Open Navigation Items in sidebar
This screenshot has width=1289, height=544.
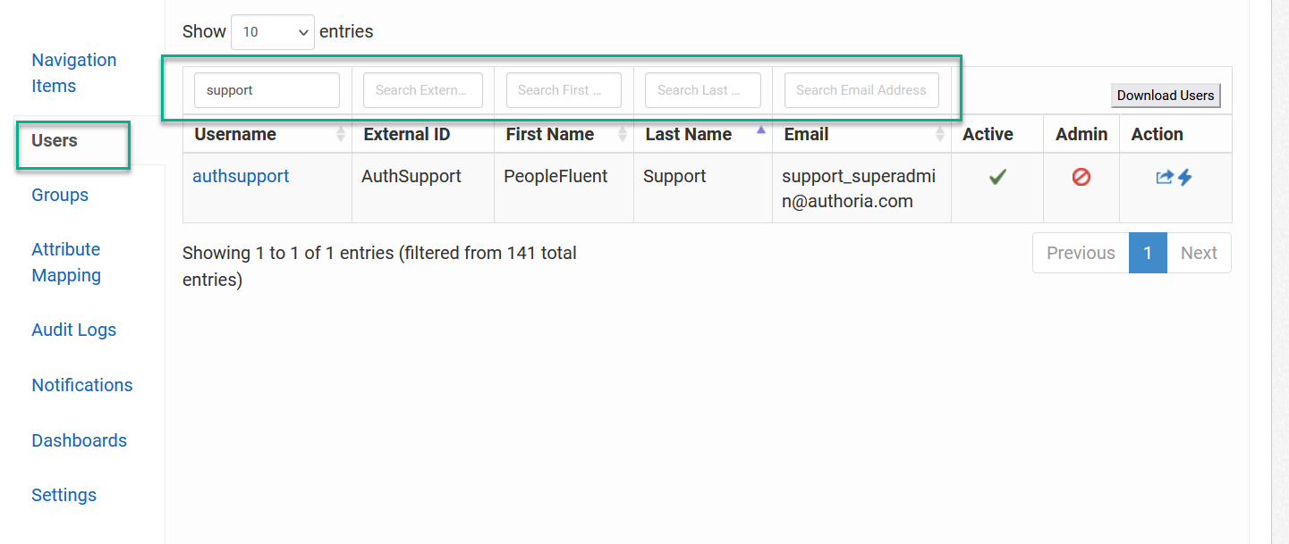pyautogui.click(x=74, y=73)
